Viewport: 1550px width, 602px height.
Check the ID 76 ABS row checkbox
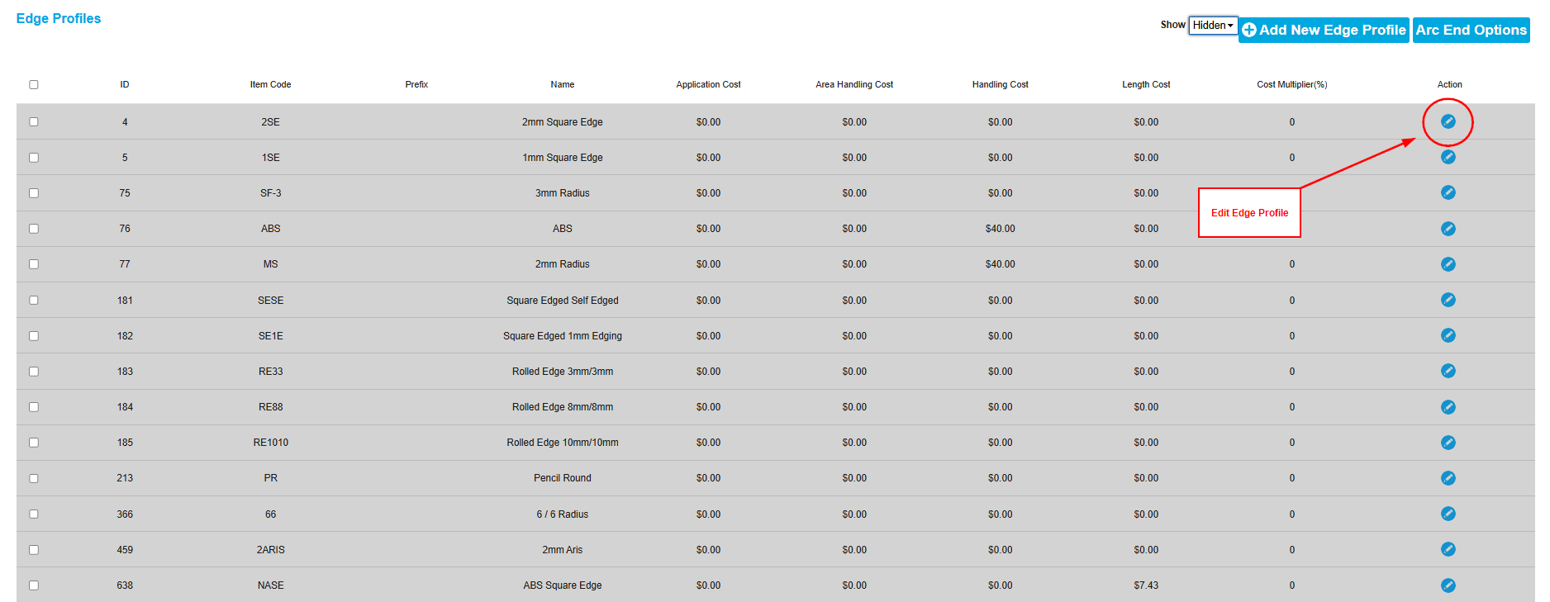(34, 229)
